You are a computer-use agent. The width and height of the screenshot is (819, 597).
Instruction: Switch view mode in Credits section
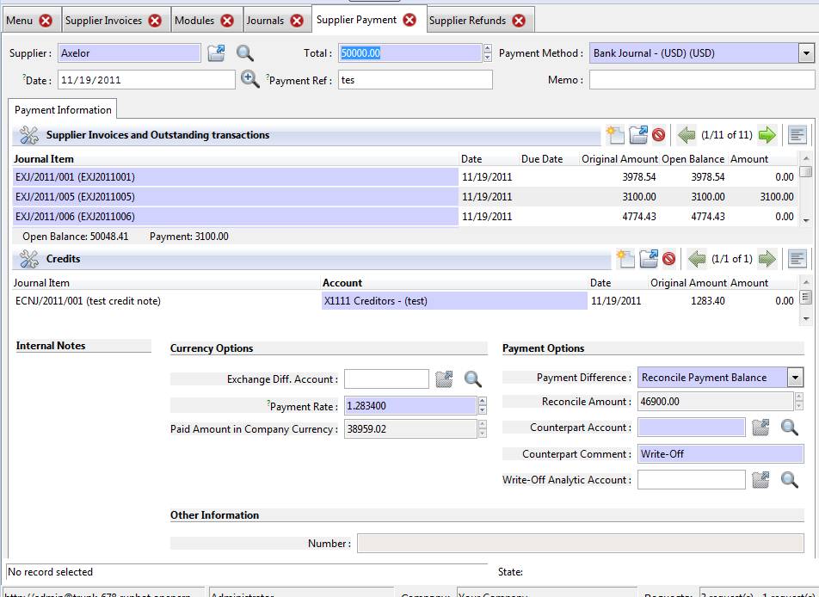coord(797,259)
